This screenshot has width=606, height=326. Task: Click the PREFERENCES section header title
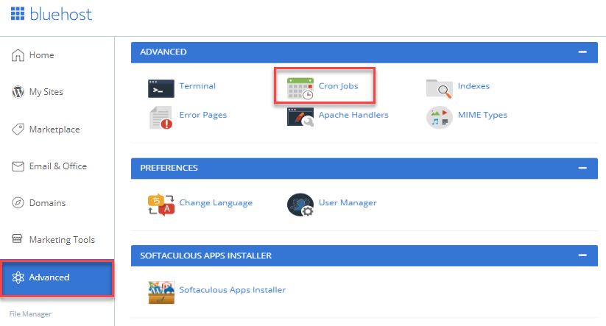tap(169, 168)
